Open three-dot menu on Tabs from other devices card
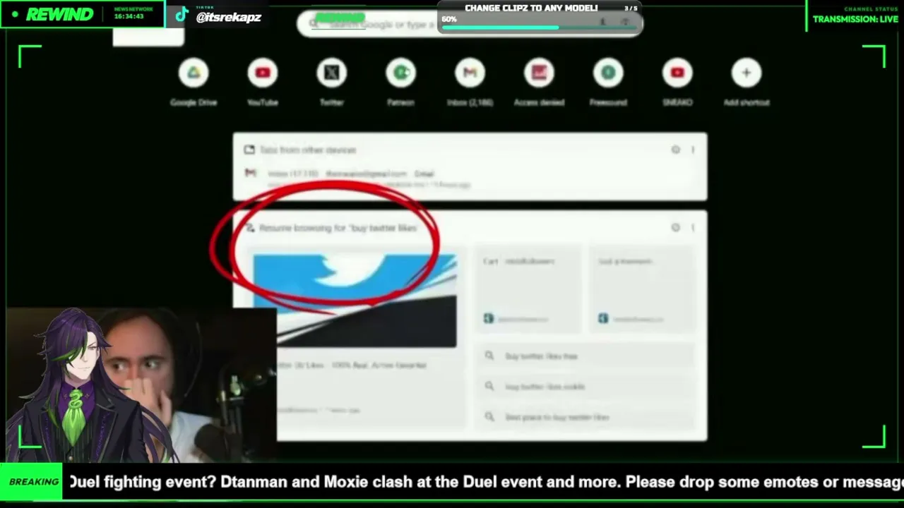This screenshot has width=904, height=508. click(693, 150)
